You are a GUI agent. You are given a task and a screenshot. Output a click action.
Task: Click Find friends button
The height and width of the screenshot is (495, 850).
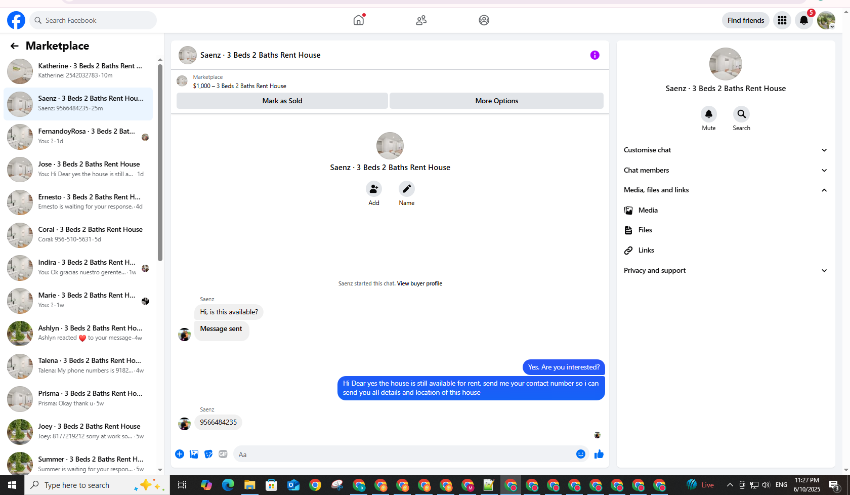coord(746,20)
